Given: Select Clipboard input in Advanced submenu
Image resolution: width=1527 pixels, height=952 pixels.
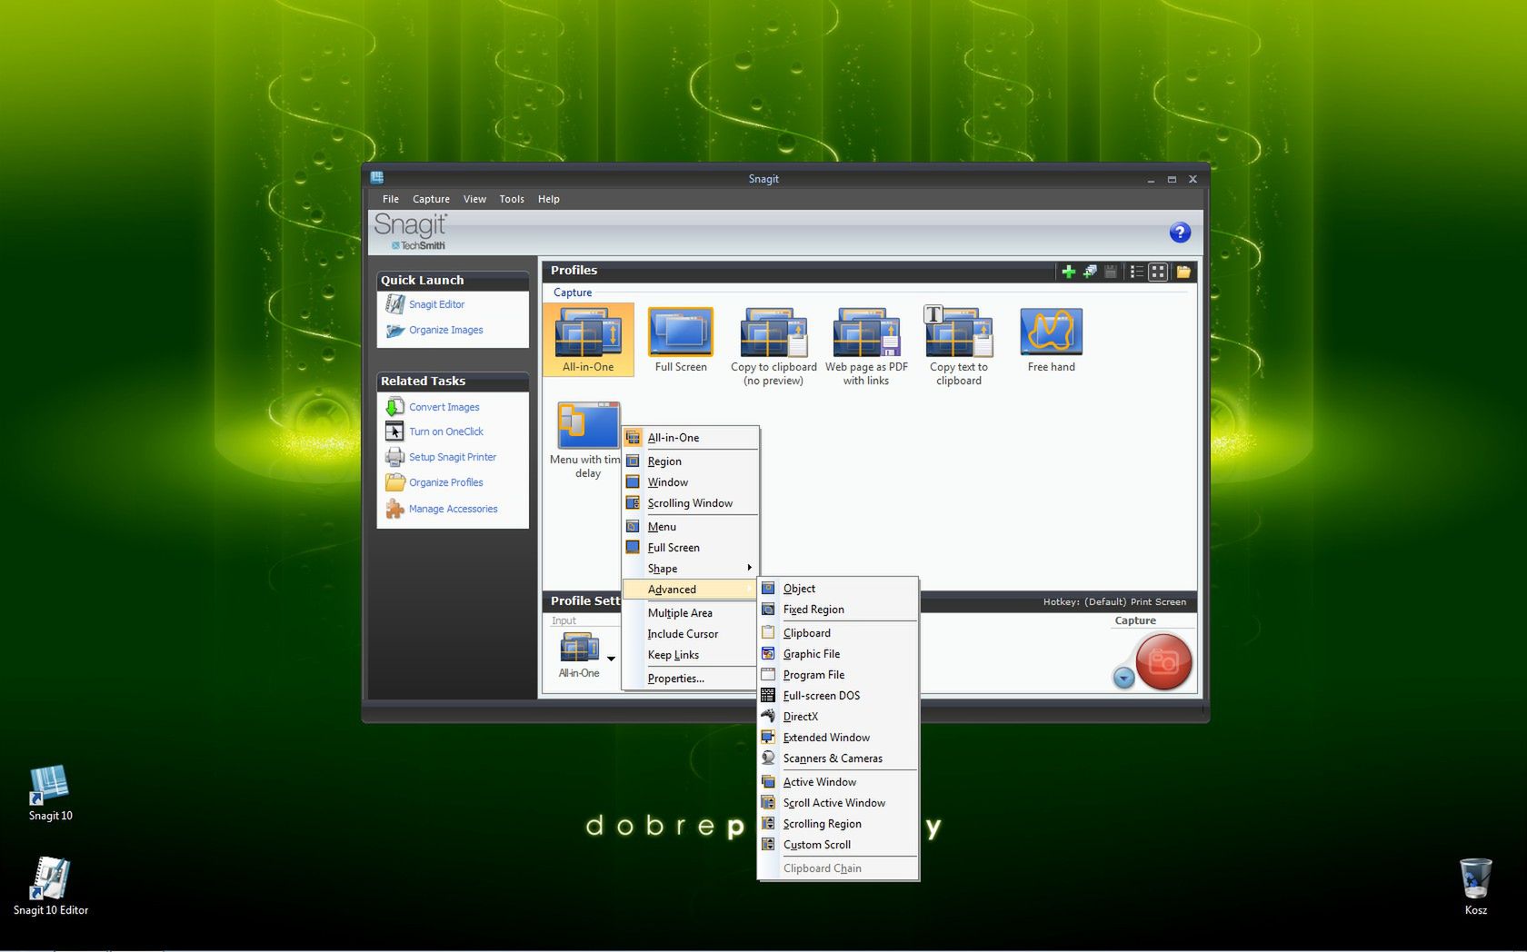Looking at the screenshot, I should pyautogui.click(x=838, y=633).
